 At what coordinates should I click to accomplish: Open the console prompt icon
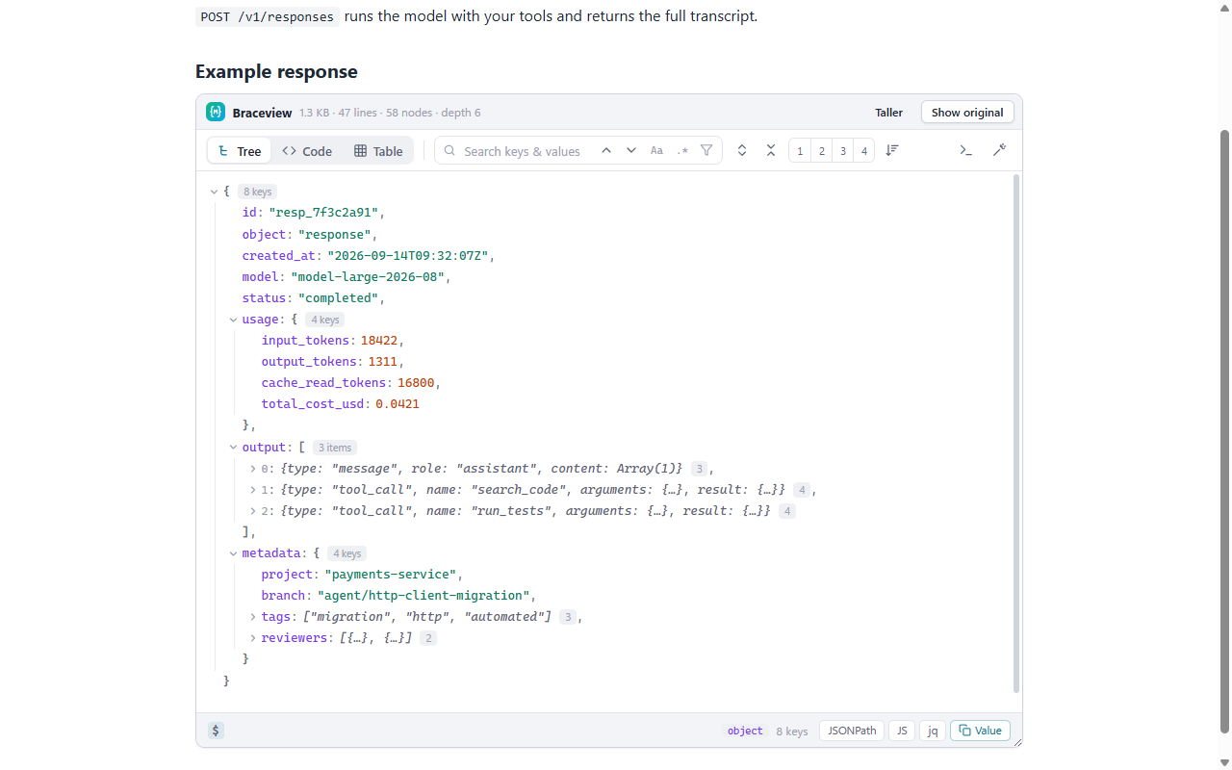[x=965, y=150]
